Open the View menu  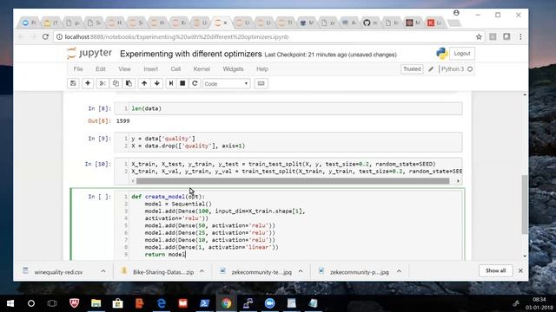(x=124, y=69)
